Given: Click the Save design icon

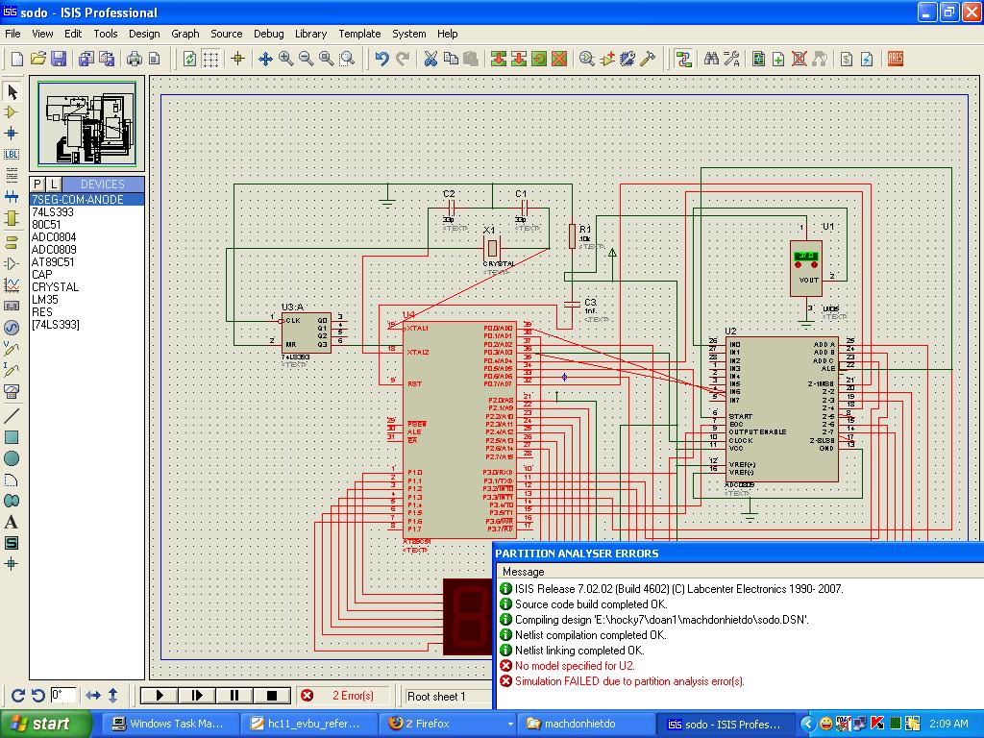Looking at the screenshot, I should 59,59.
